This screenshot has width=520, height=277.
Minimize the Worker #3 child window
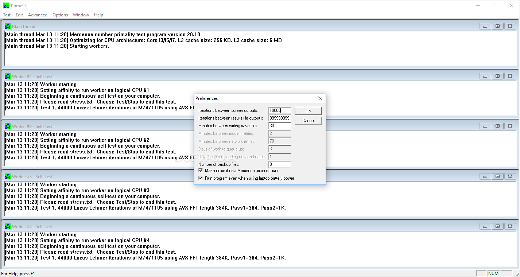tap(485, 176)
